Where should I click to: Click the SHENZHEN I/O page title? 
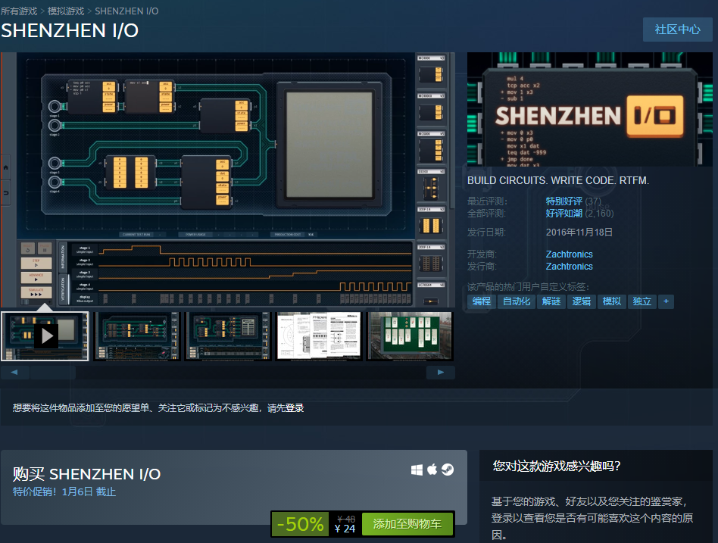tap(70, 31)
